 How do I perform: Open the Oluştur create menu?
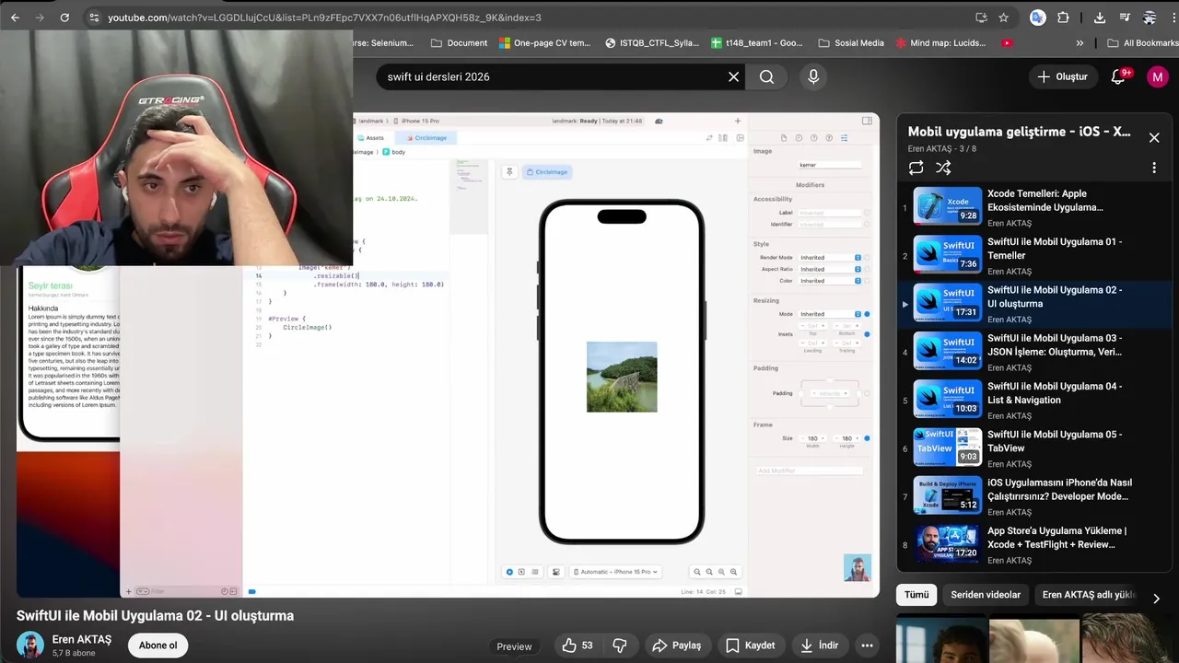[x=1062, y=76]
